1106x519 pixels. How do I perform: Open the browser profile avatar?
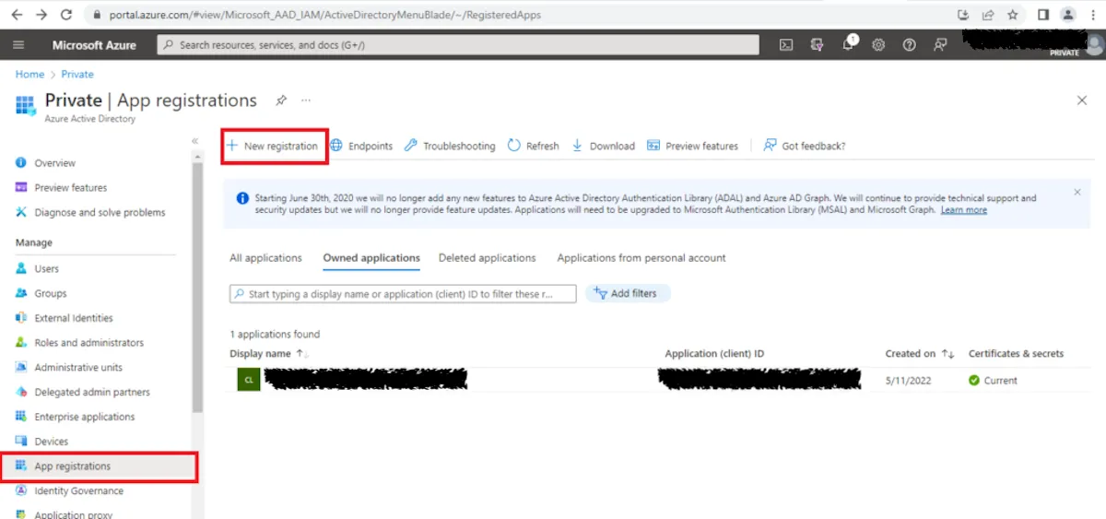pyautogui.click(x=1068, y=15)
